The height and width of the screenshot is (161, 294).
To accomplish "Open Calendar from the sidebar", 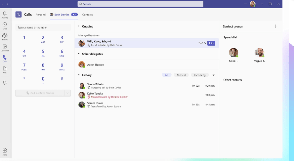I will click(x=5, y=48).
